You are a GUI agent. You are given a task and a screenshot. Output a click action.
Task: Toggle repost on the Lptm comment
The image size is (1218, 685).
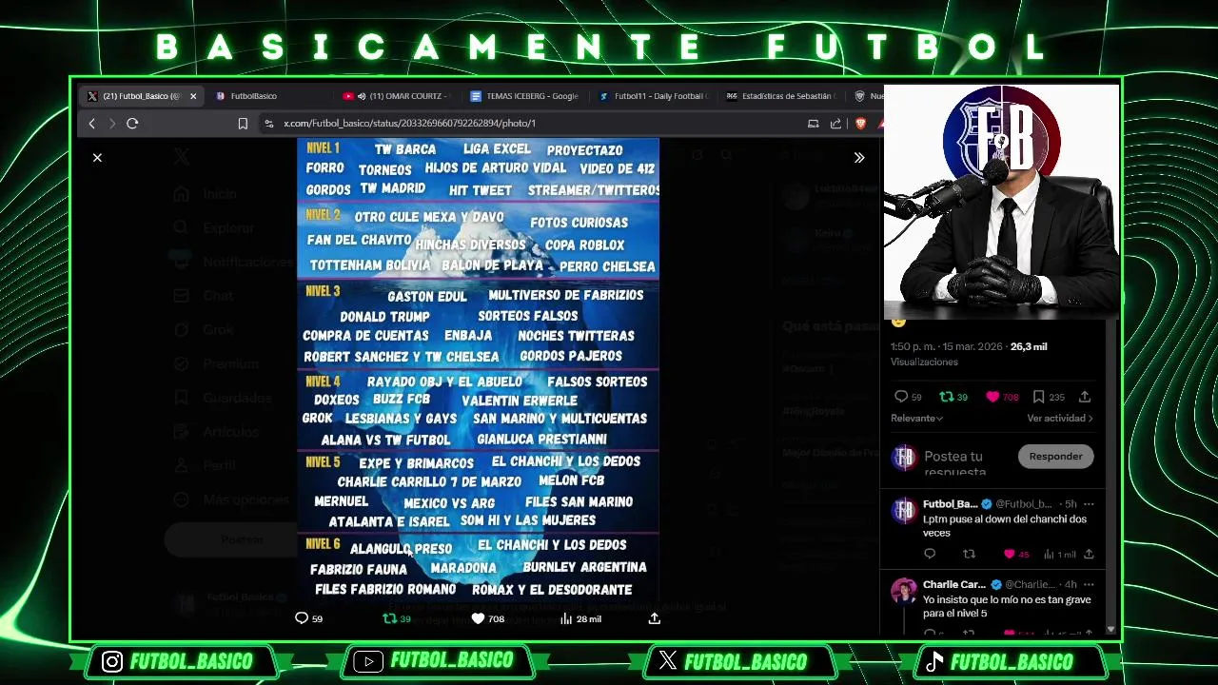tap(969, 555)
